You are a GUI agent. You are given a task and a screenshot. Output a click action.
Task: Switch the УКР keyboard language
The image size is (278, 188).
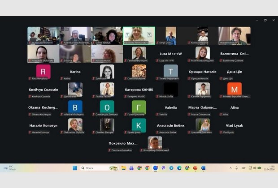[x=243, y=168]
